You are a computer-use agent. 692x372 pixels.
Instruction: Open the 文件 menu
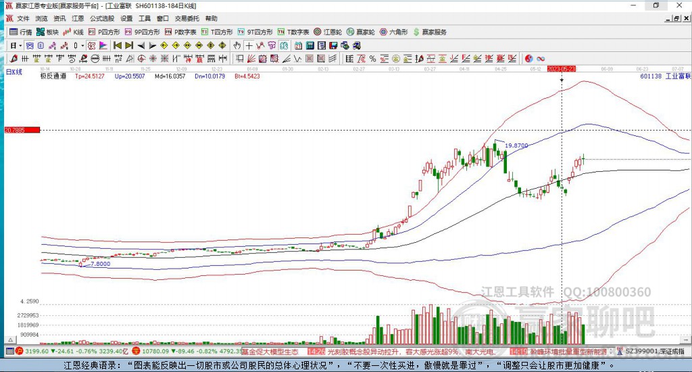pos(23,18)
